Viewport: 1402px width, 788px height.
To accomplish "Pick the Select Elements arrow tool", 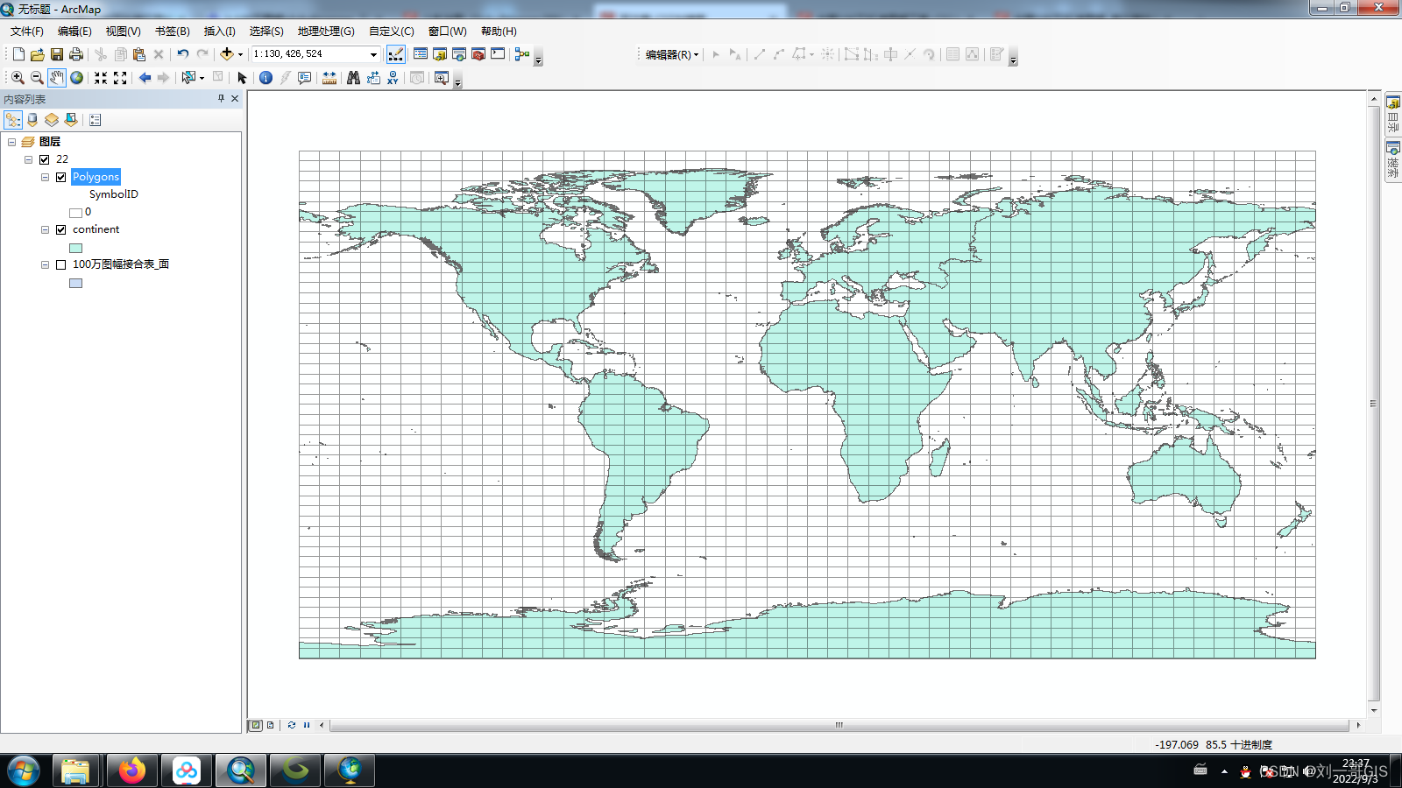I will click(243, 78).
